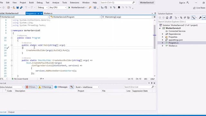206x116 pixels.
Task: Close the Program.cs tab
Action: [x=41, y=14]
